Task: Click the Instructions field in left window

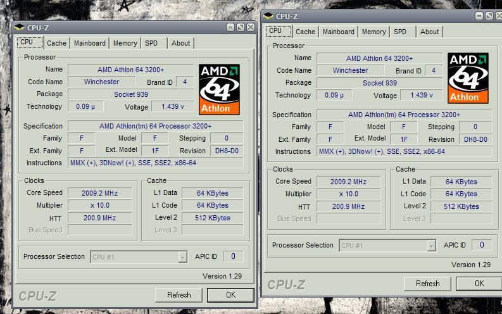Action: [155, 163]
